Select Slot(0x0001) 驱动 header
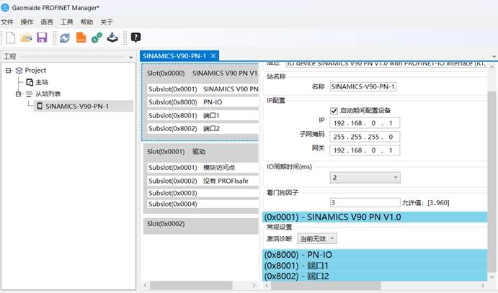Viewport: 498px width, 293px height. coord(201,152)
